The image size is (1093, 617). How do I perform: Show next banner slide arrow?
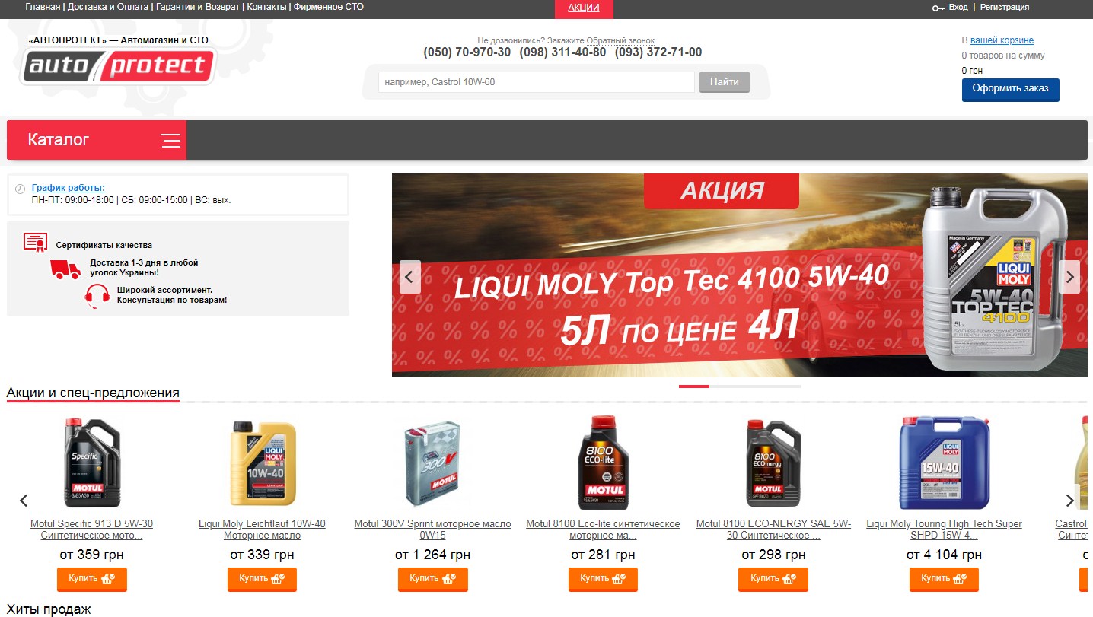tap(1069, 277)
